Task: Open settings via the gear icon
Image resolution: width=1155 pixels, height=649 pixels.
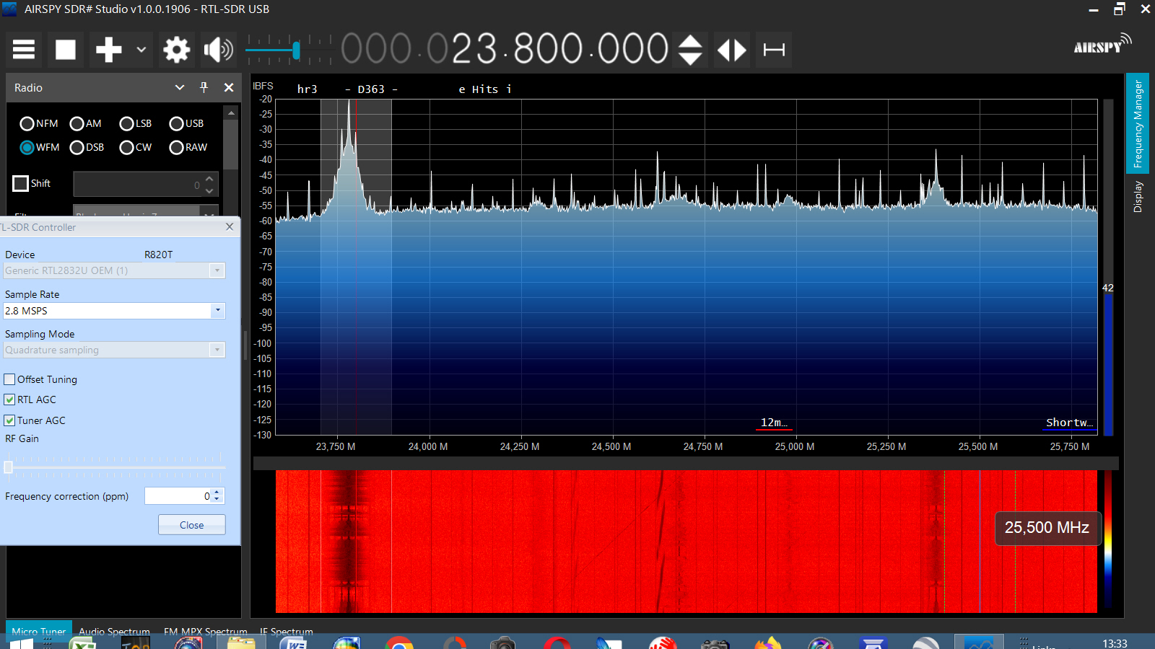Action: (x=176, y=50)
